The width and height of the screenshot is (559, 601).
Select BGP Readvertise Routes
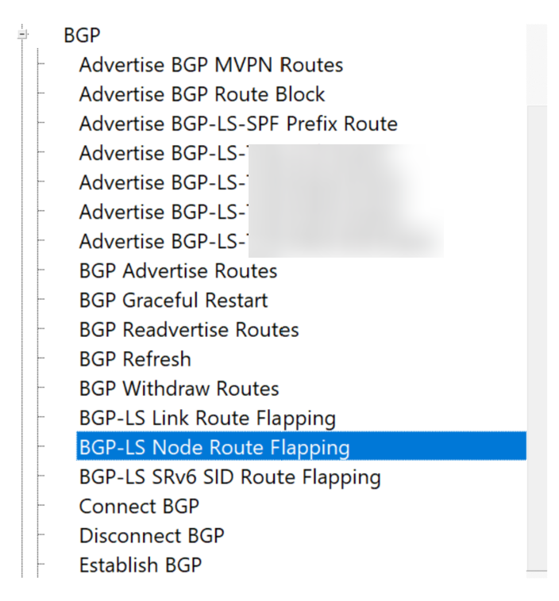(189, 330)
